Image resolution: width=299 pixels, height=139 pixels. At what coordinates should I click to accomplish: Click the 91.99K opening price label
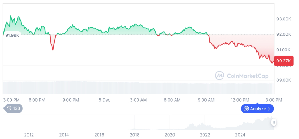[11, 35]
